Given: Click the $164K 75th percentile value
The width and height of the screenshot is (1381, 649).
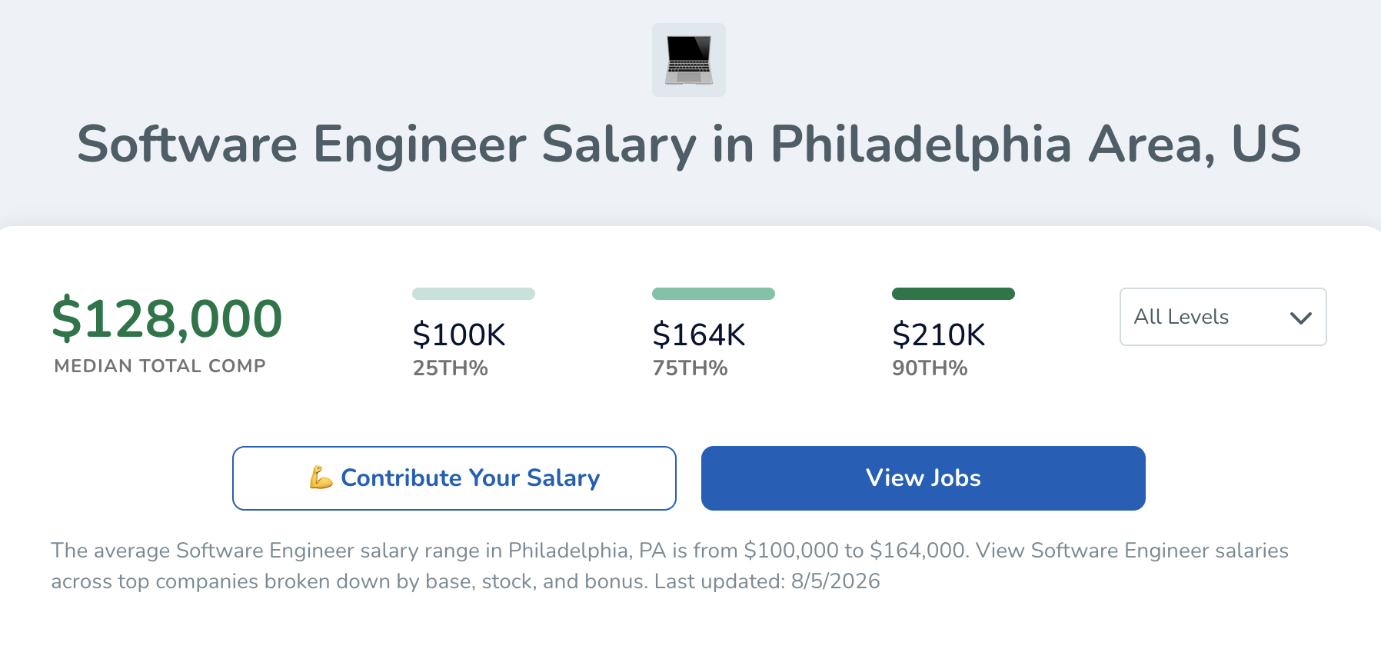Looking at the screenshot, I should click(699, 335).
